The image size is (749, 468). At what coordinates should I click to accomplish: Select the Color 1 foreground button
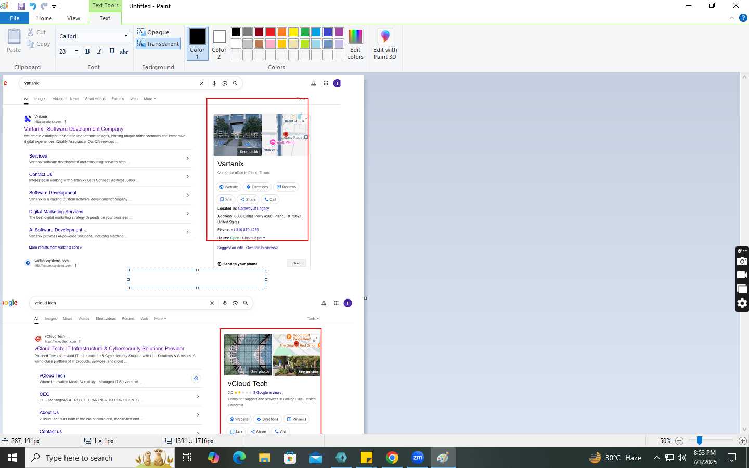(198, 44)
